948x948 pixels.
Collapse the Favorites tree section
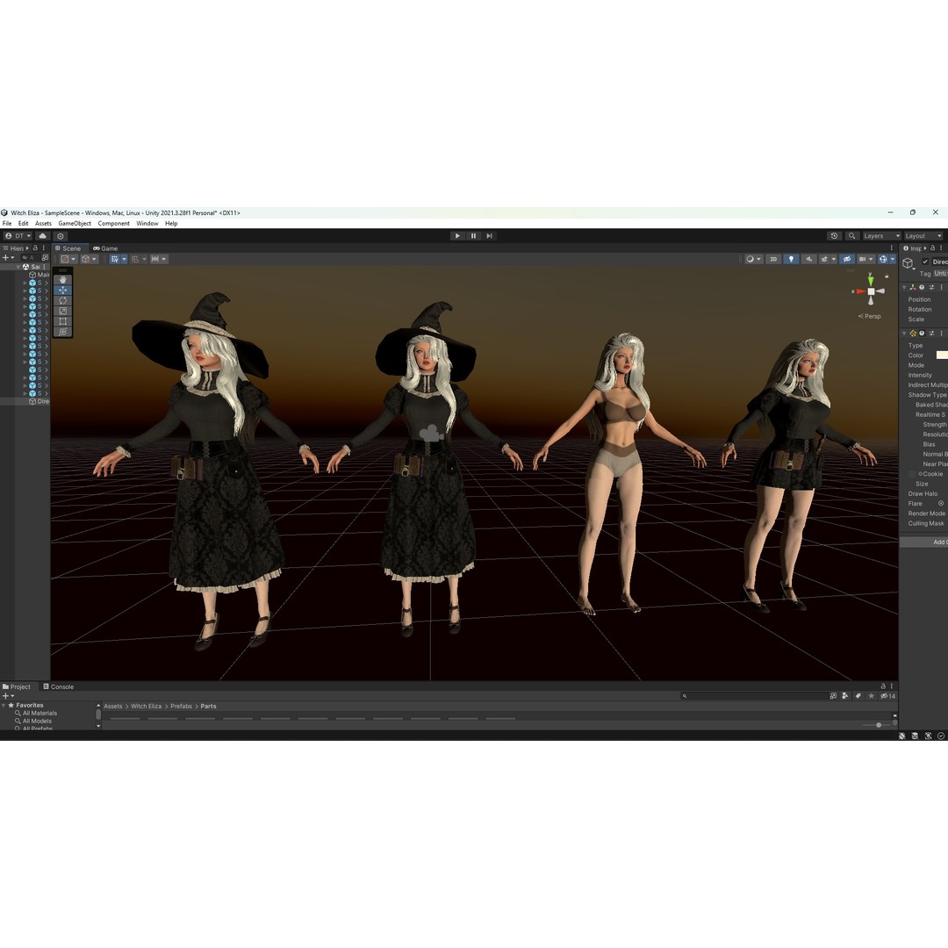pos(4,705)
